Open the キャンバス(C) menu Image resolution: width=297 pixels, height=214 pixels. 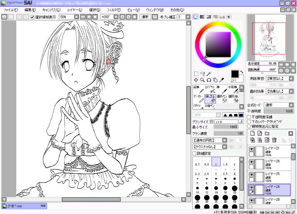tap(51, 10)
